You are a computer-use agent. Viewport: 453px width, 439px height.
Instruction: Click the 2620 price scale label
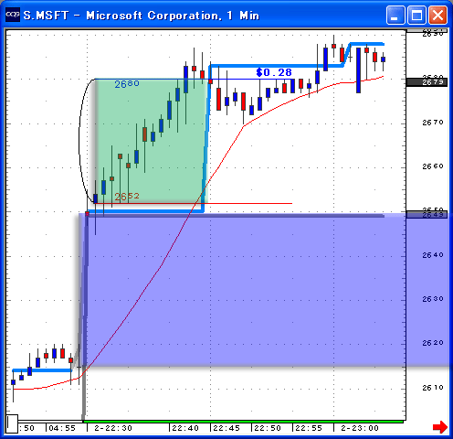tap(433, 343)
